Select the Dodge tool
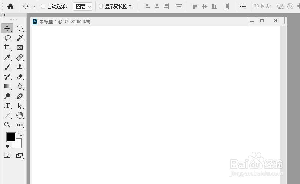Viewport: 300px width, 184px height. (x=7, y=96)
